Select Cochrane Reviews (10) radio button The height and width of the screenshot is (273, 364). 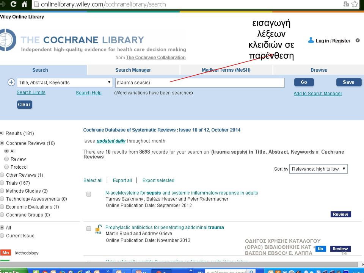(x=2, y=143)
